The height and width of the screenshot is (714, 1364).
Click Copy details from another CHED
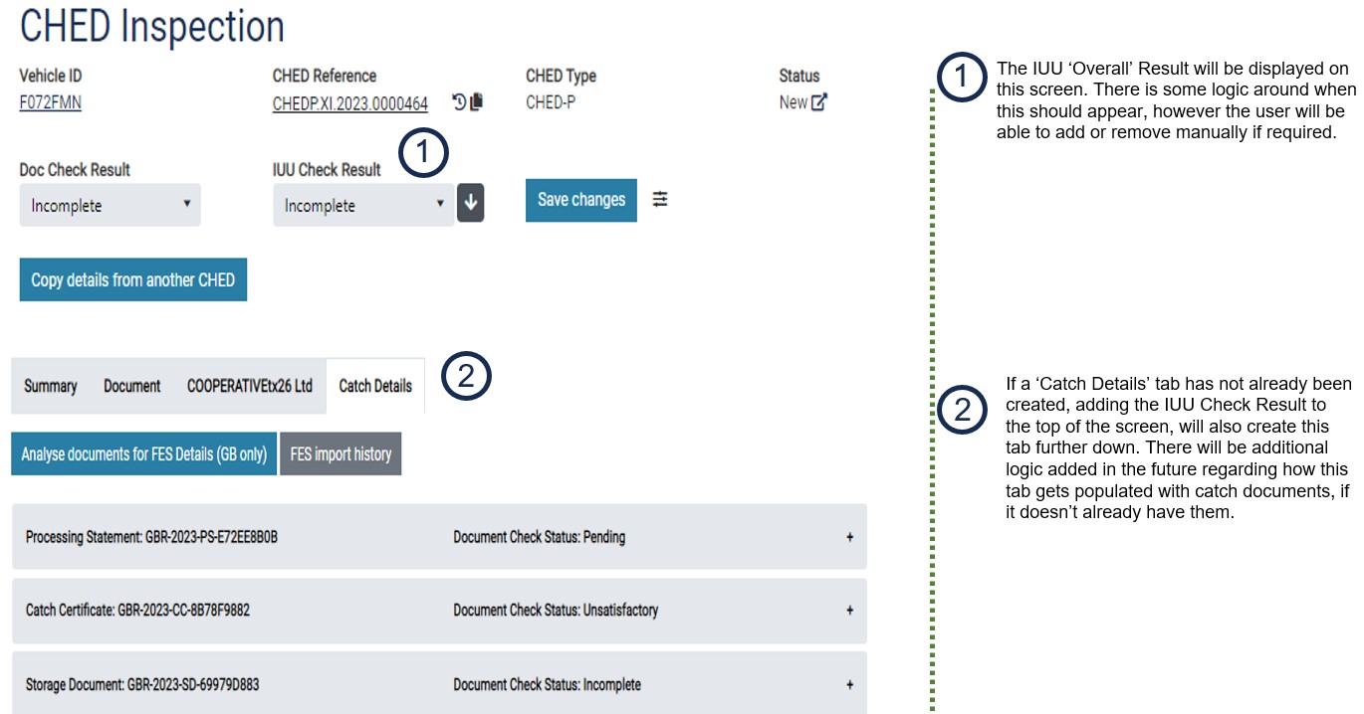(133, 280)
